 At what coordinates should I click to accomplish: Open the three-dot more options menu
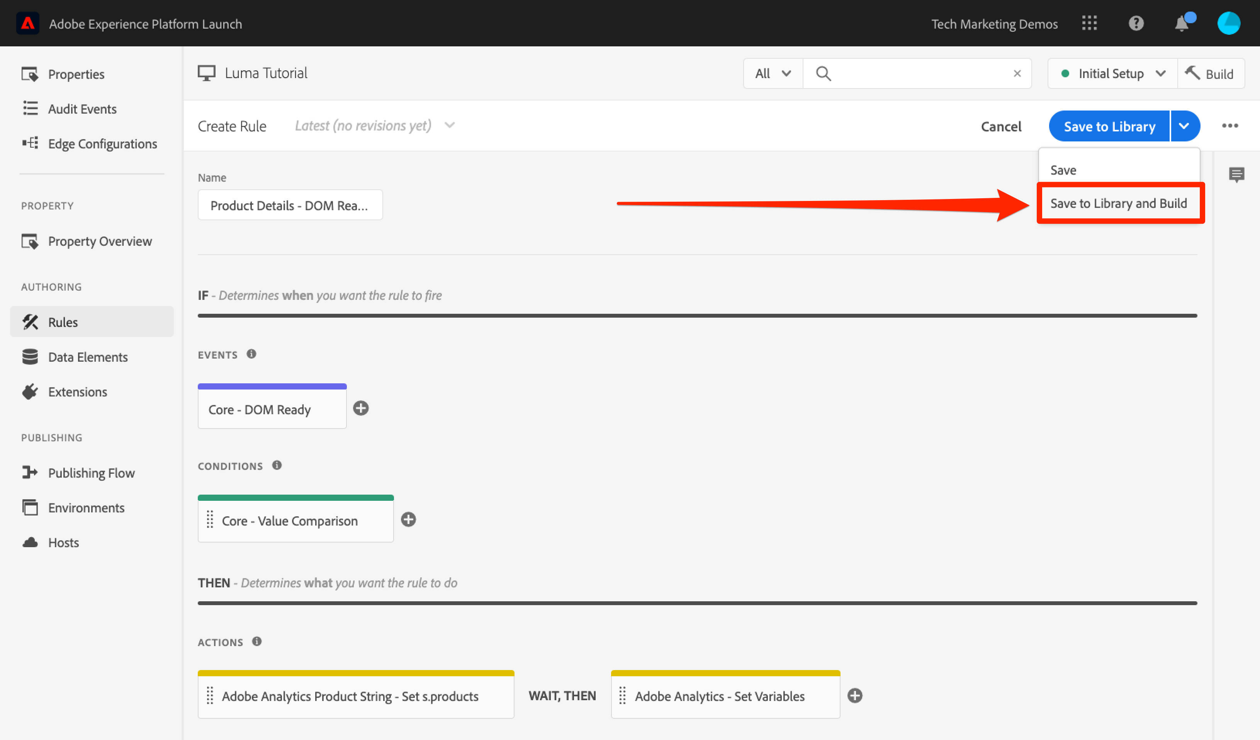coord(1229,126)
